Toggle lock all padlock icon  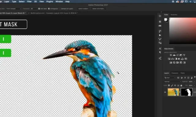(x=181, y=85)
